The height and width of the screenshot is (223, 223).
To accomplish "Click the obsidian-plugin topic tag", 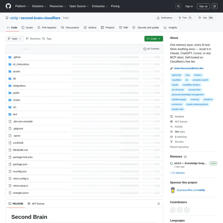I will click(179, 100).
